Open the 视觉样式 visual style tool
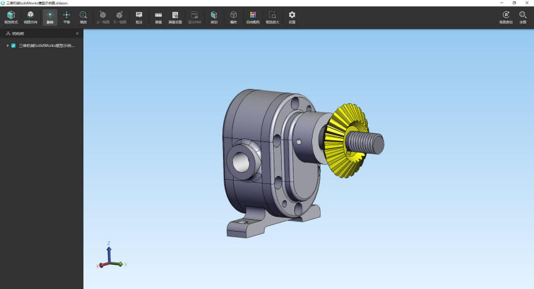 [x=11, y=17]
